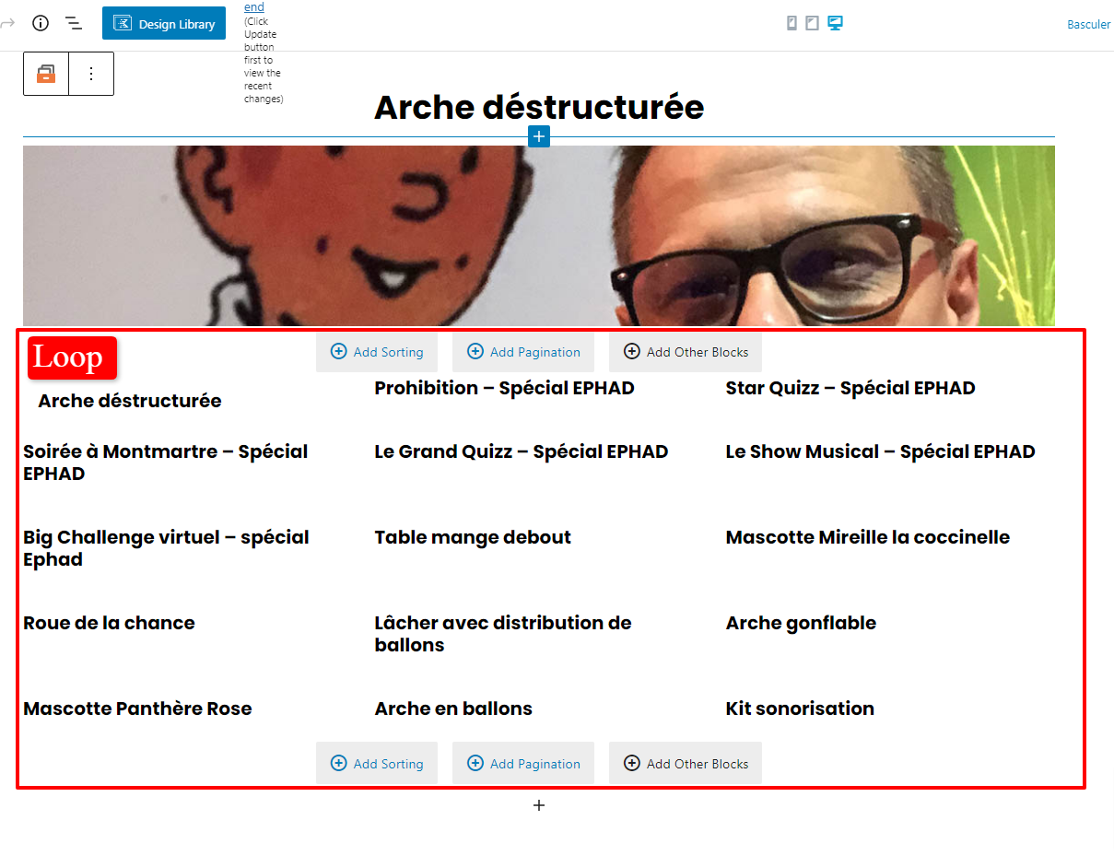Image resolution: width=1114 pixels, height=867 pixels.
Task: Select loop item Arche déstructurée
Action: 130,401
